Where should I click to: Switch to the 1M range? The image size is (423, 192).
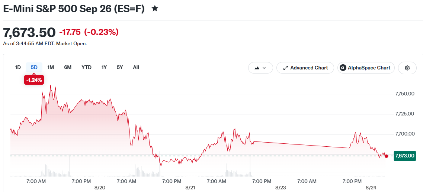pyautogui.click(x=51, y=67)
